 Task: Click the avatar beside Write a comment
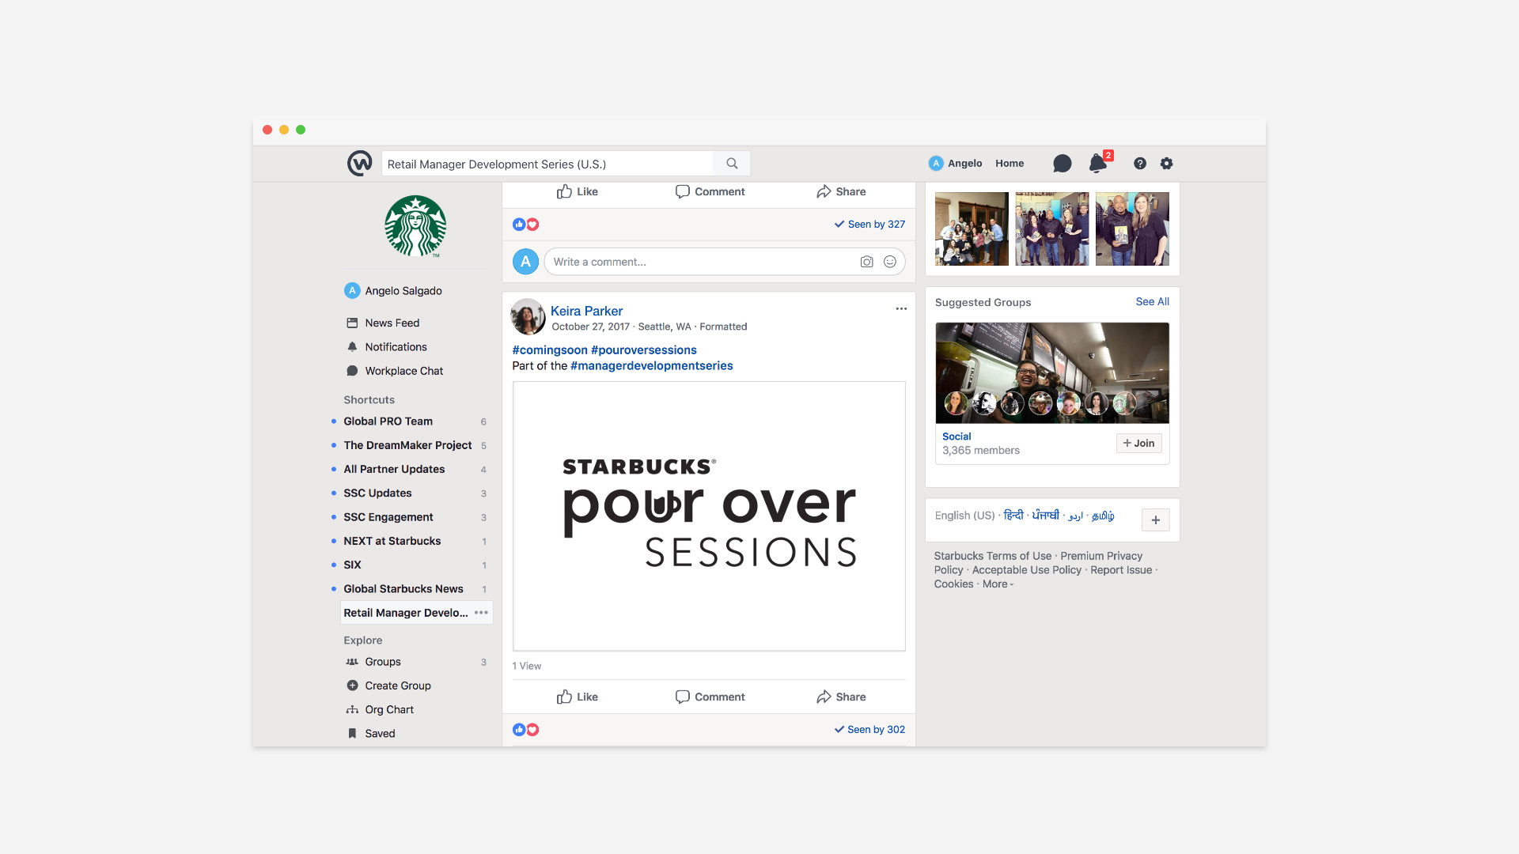pyautogui.click(x=525, y=262)
